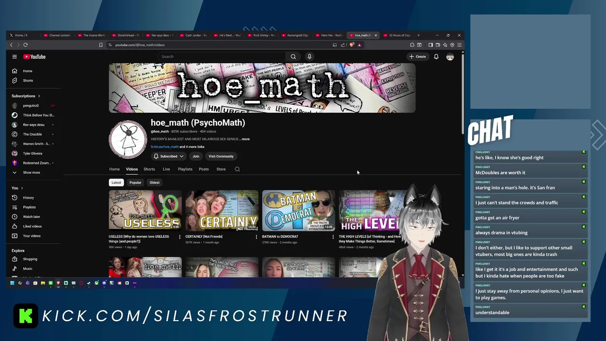Open Windows Start button on taskbar

click(12, 283)
